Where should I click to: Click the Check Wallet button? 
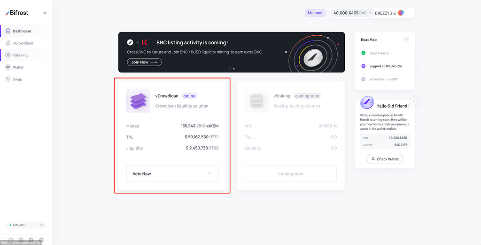(x=385, y=159)
